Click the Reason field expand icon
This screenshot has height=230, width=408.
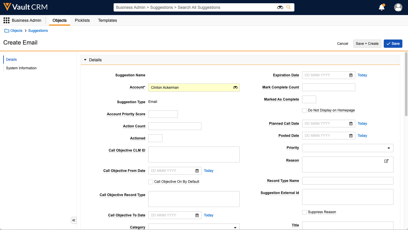click(386, 161)
